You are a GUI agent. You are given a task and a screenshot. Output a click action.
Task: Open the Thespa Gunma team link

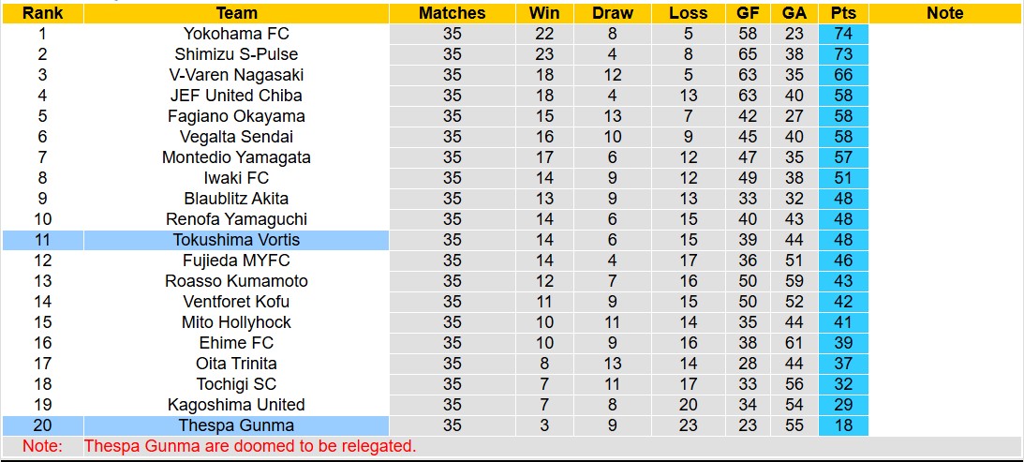(x=236, y=425)
